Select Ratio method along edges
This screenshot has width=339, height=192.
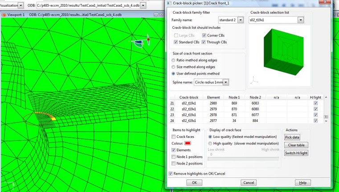coord(174,60)
